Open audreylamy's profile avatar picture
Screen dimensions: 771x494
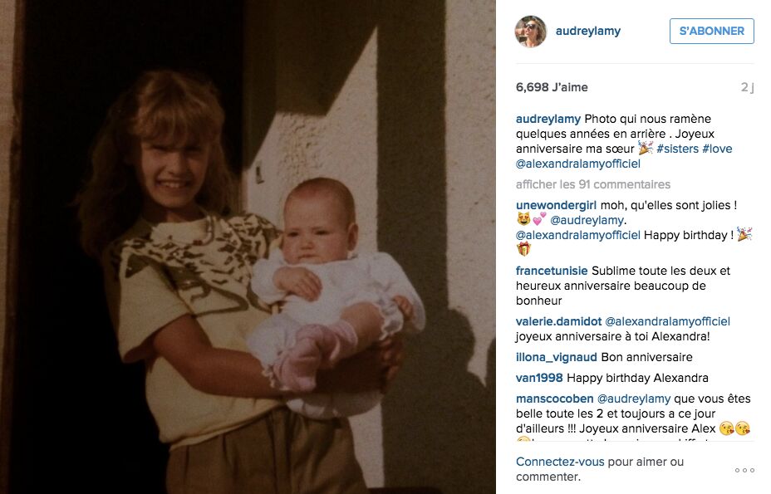531,31
